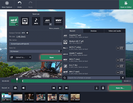Screen dimensions: 133x103
Task: Click the 2 MB (Best) file size link
Action: (21, 37)
